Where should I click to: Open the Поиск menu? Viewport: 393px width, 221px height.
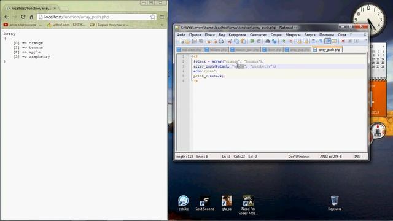(210, 35)
